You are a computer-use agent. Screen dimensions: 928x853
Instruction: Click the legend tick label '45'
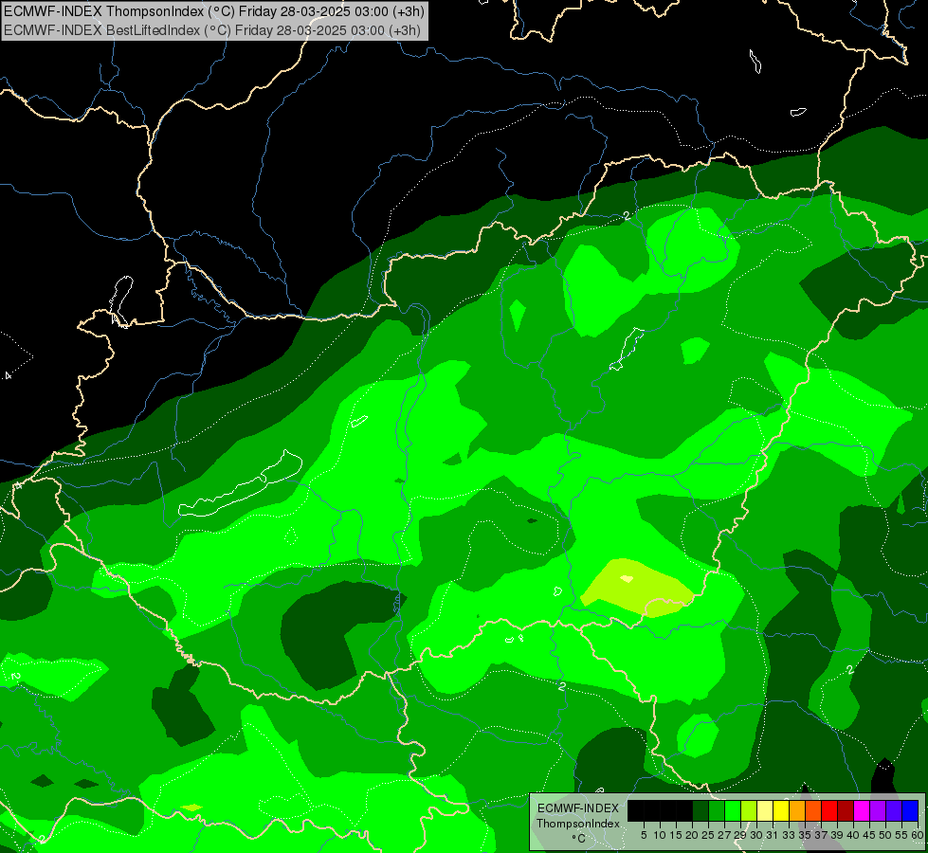pyautogui.click(x=870, y=835)
